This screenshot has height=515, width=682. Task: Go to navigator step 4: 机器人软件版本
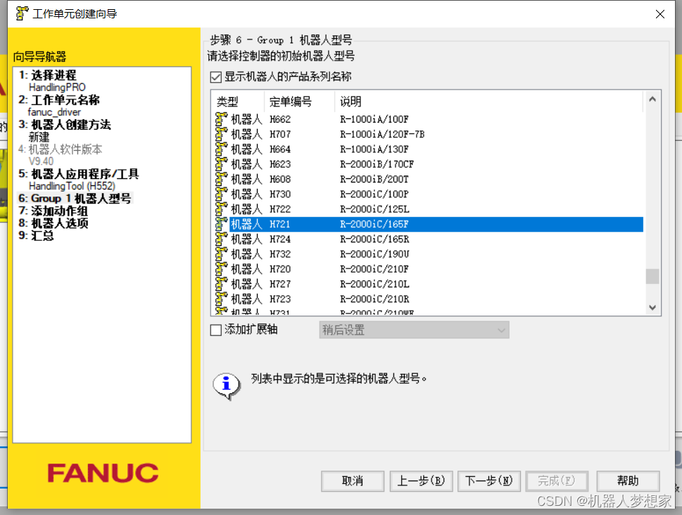tap(60, 149)
